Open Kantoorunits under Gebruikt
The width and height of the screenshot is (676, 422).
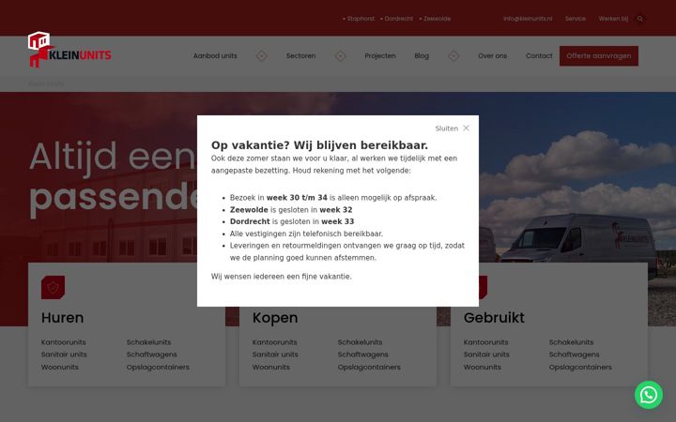coord(486,342)
